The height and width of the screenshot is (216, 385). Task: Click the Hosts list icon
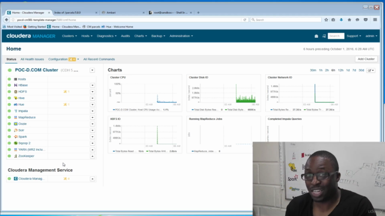(16, 79)
